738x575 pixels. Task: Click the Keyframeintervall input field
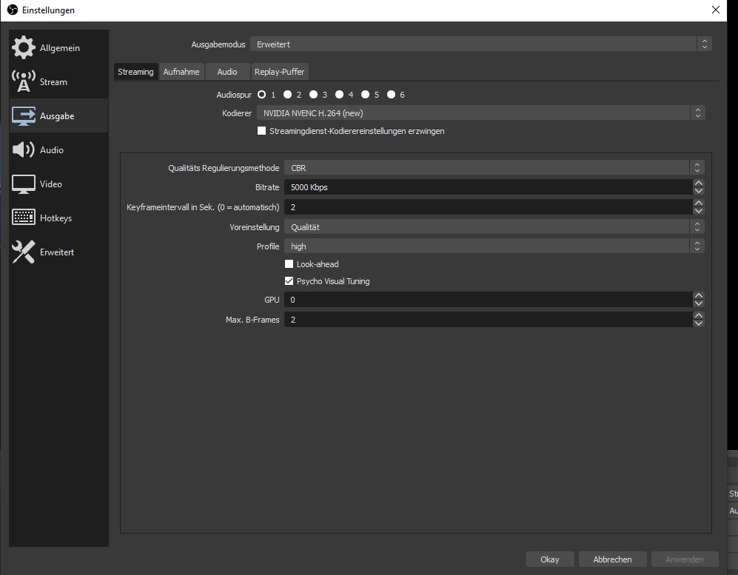coord(487,207)
